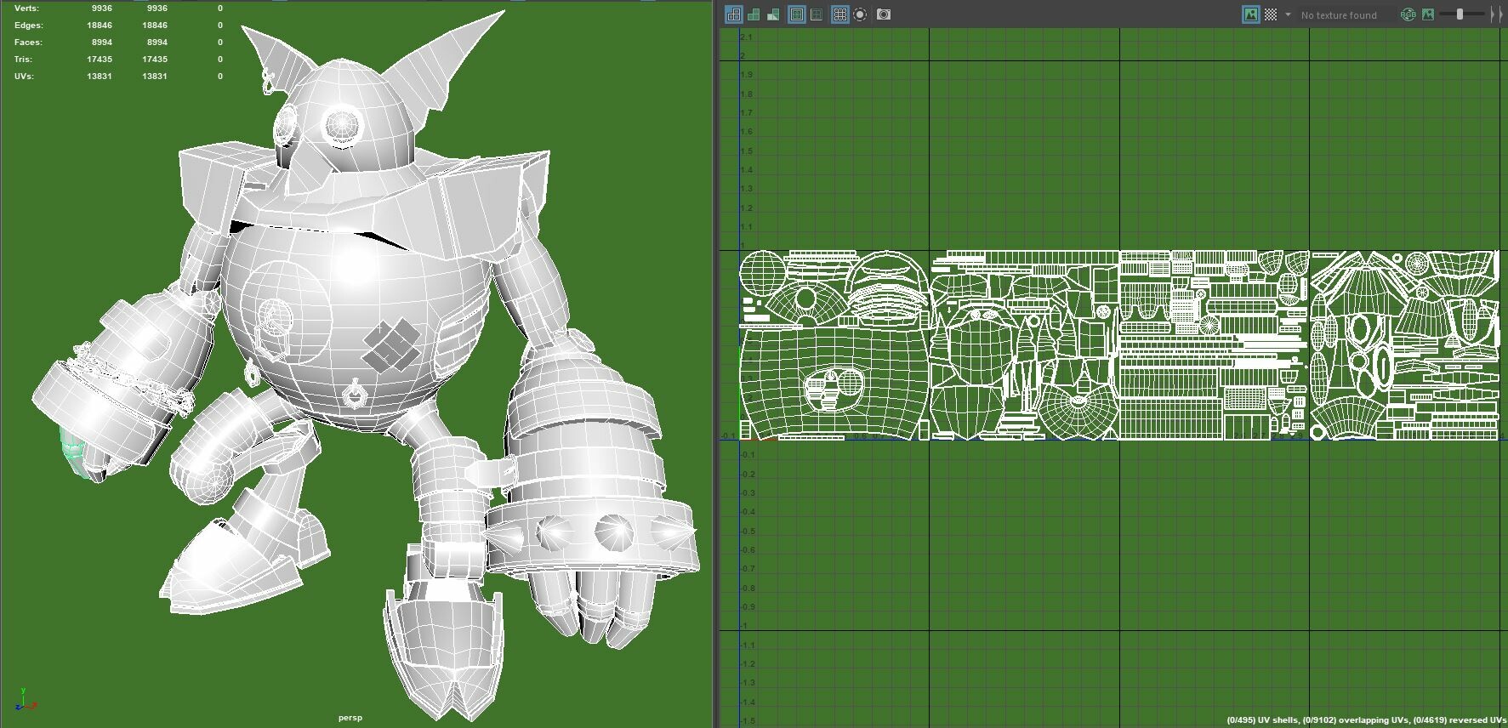This screenshot has width=1508, height=728.
Task: Enable shaded UV shells display icon
Action: pyautogui.click(x=754, y=14)
